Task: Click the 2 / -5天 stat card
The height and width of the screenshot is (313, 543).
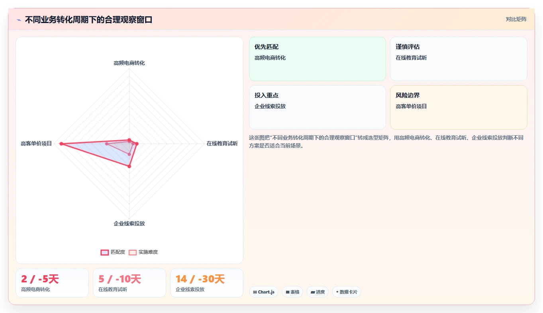Action: point(52,283)
